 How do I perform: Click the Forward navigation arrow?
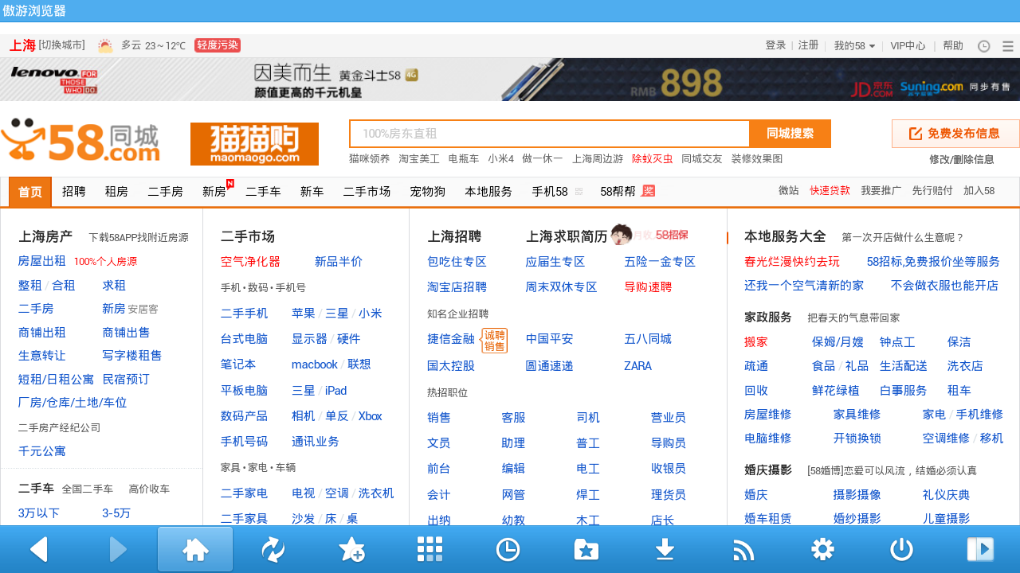click(118, 549)
